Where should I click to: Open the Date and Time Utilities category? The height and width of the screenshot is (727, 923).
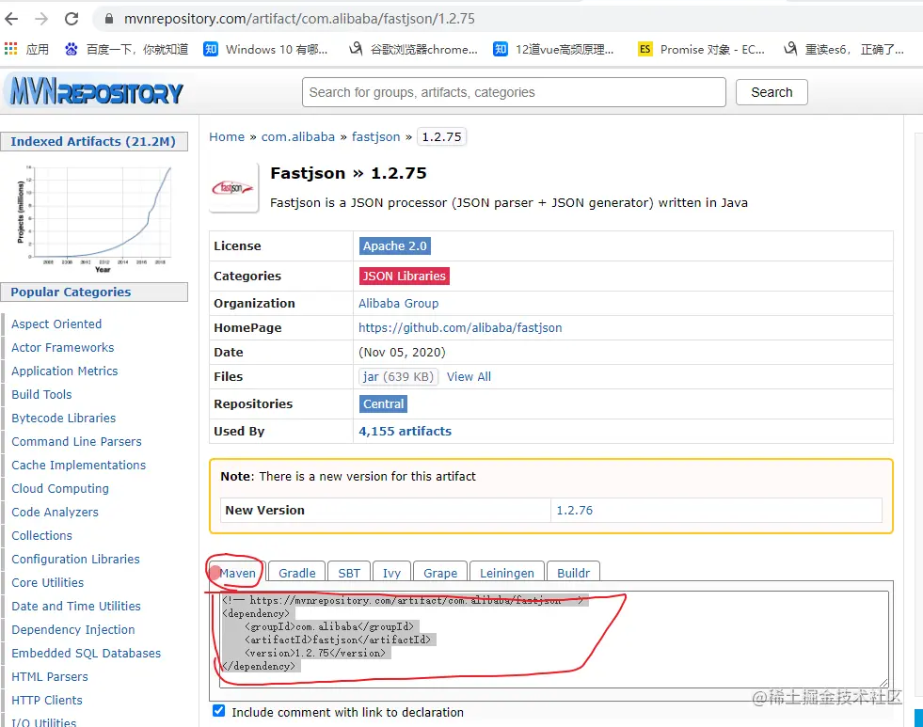[76, 607]
